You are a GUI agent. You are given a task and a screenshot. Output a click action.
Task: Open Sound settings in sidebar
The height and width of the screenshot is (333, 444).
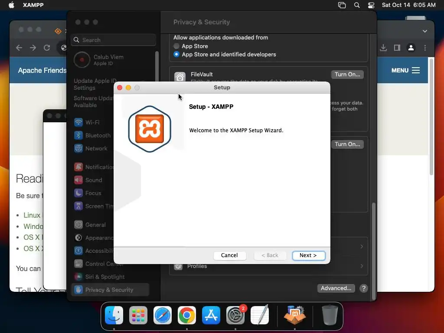(88, 180)
